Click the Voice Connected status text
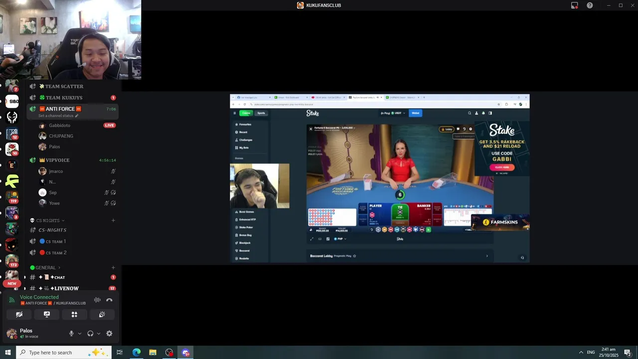The image size is (638, 359). pos(39,297)
